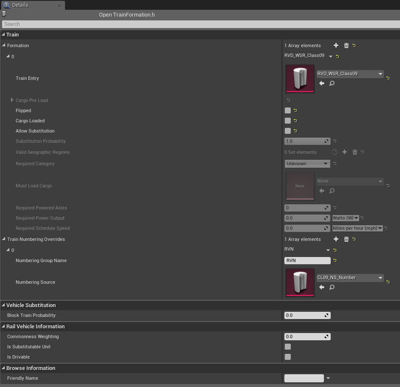
Task: Open the Required Category Unknown dropdown
Action: click(x=307, y=164)
